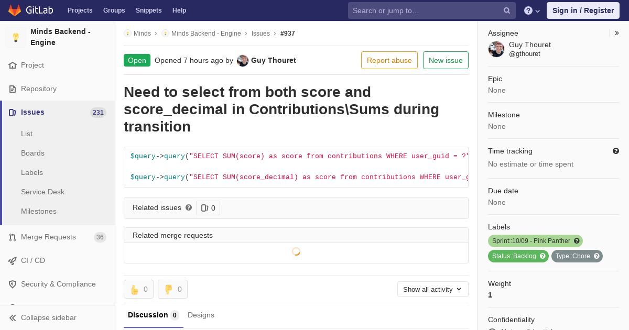Image resolution: width=629 pixels, height=330 pixels.
Task: Click the Minds Backend - Engine breadcrumb link
Action: click(206, 34)
